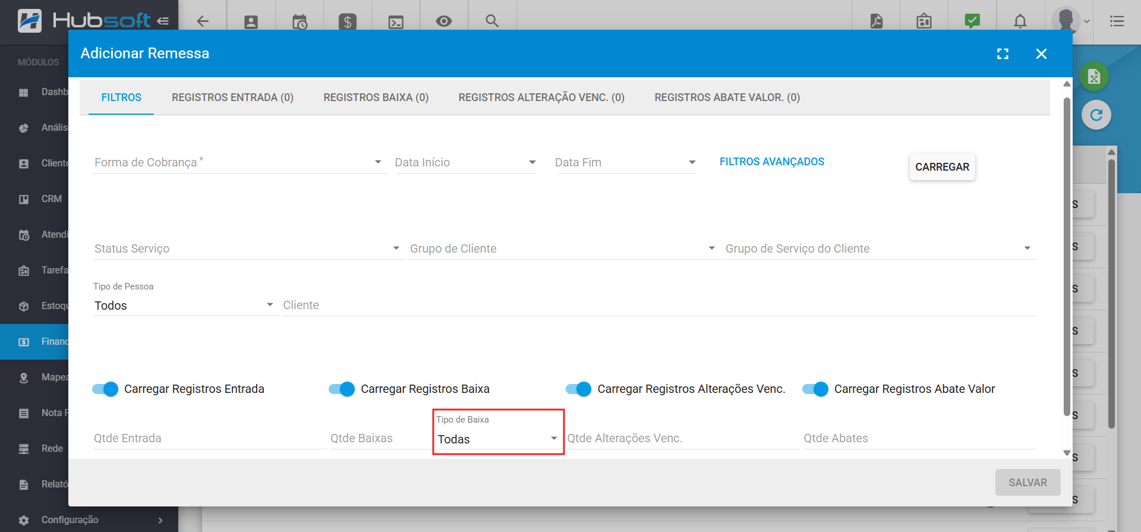
Task: Open the notifications bell icon
Action: pyautogui.click(x=1020, y=21)
